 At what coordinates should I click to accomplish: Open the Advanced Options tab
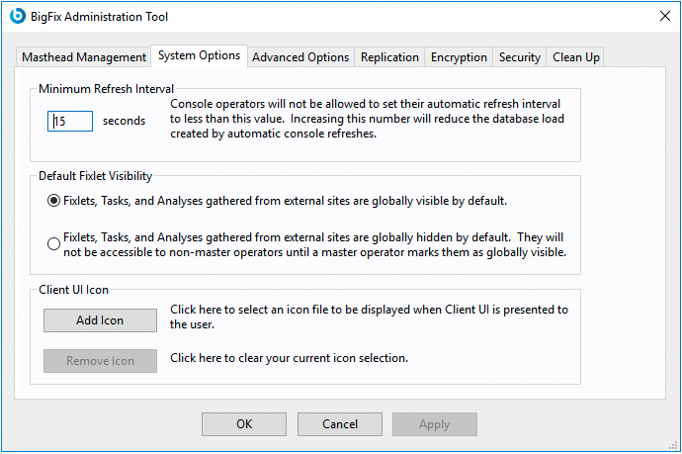pos(300,57)
